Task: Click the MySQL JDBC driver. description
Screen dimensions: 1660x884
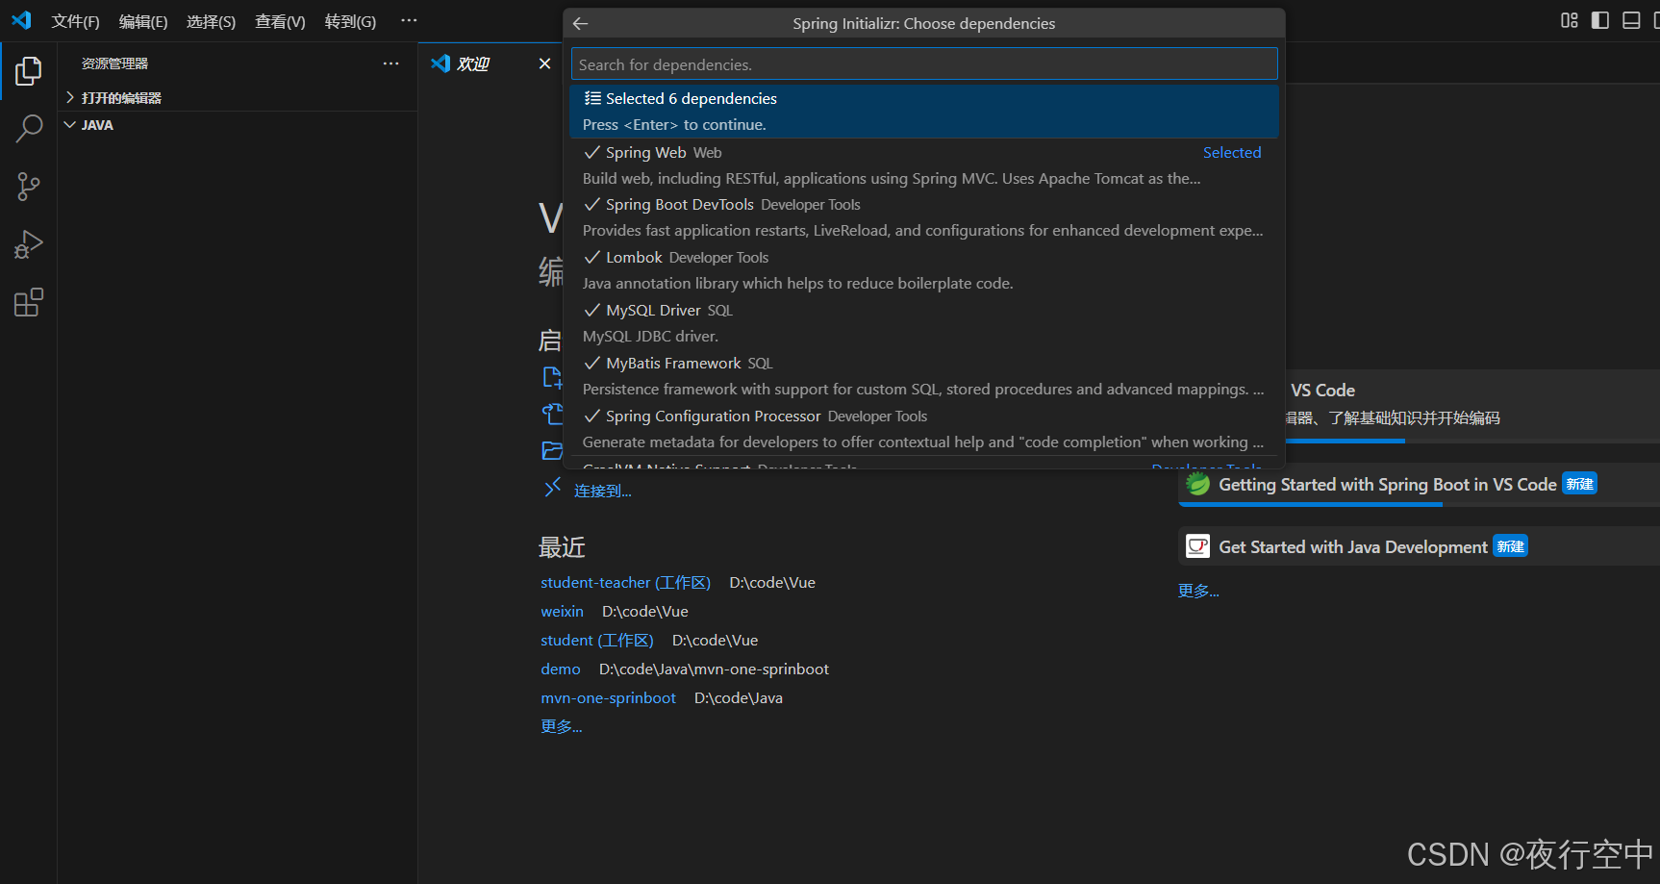Action: tap(650, 337)
